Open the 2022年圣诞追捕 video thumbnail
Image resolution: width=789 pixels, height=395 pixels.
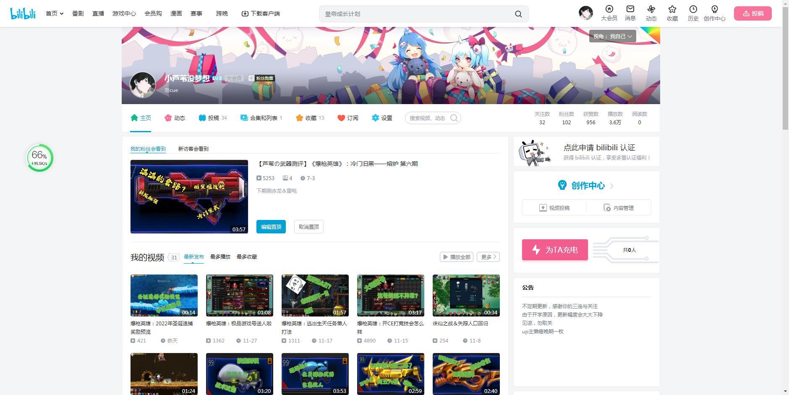click(x=164, y=296)
